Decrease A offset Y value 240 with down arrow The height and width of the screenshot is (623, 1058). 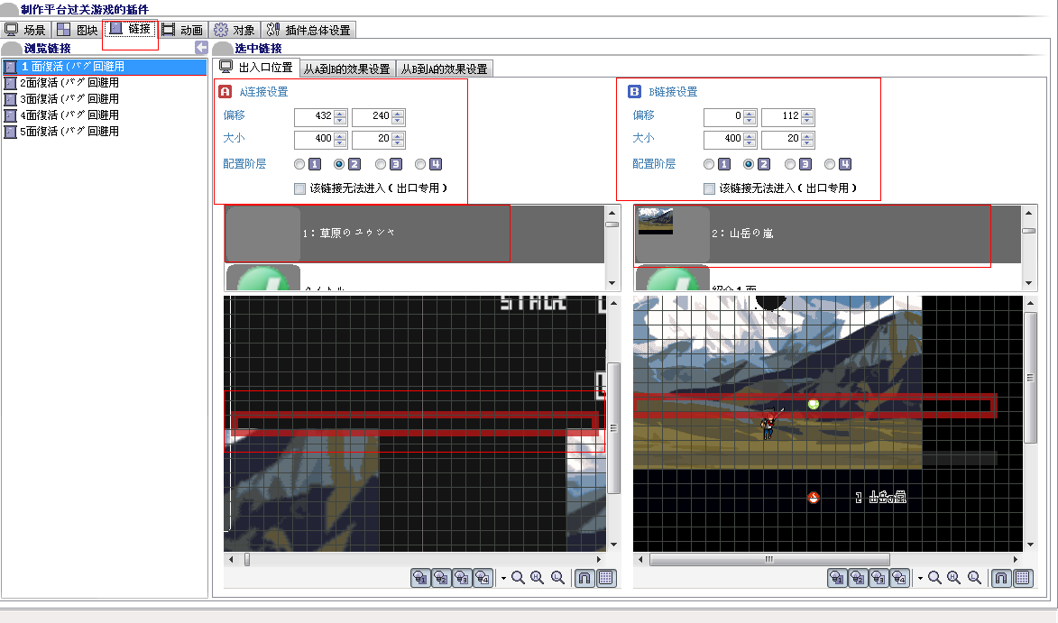398,121
